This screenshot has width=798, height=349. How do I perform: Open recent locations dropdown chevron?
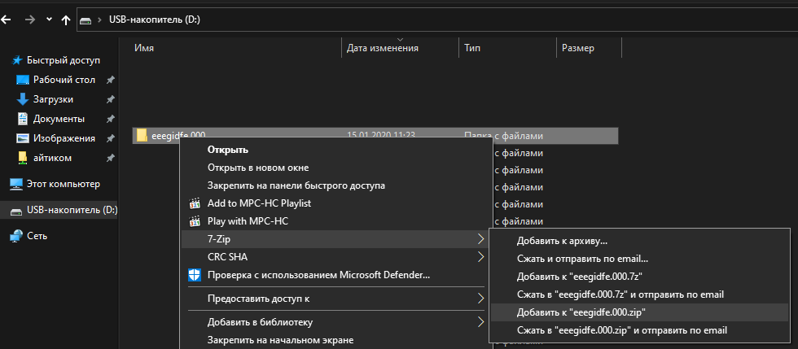49,20
